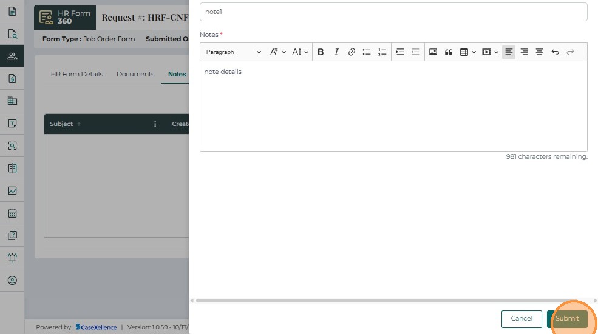Open the scan search icon in the sidebar
The height and width of the screenshot is (334, 598).
12,146
